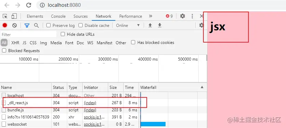Sort by the Time column header

coord(131,87)
